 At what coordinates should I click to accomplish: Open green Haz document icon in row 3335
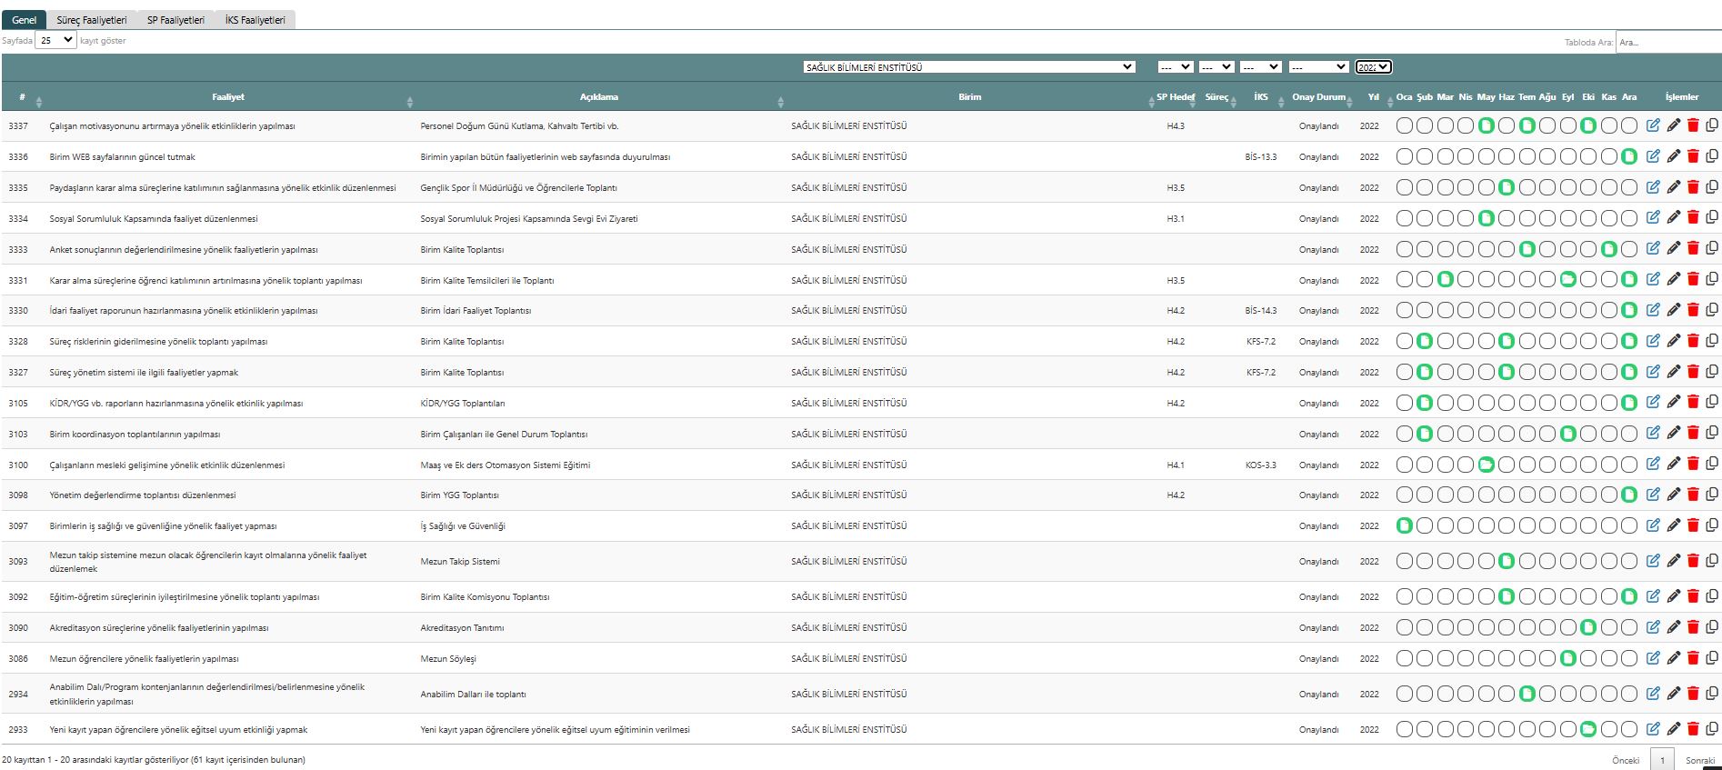click(x=1507, y=188)
